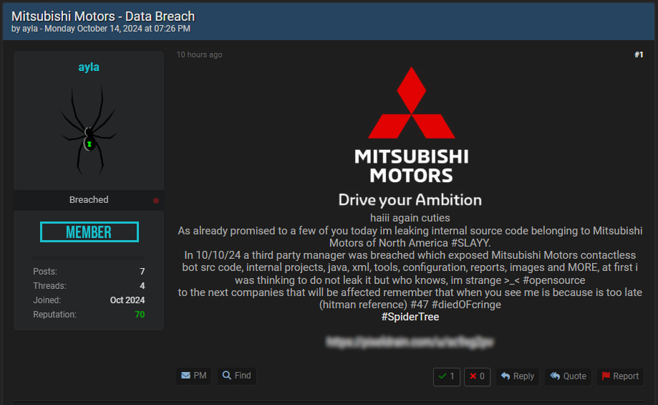Downvote the post with red X
The height and width of the screenshot is (405, 658).
click(x=477, y=376)
